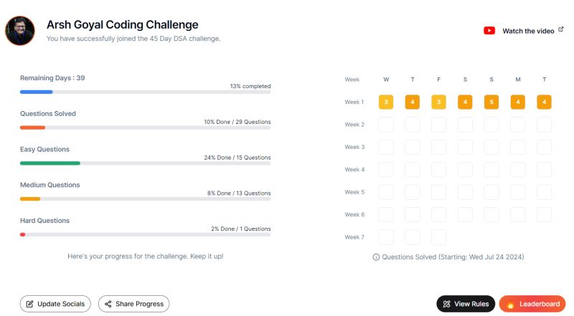Click the info icon beside Questions Solved note
The height and width of the screenshot is (316, 574).
376,257
